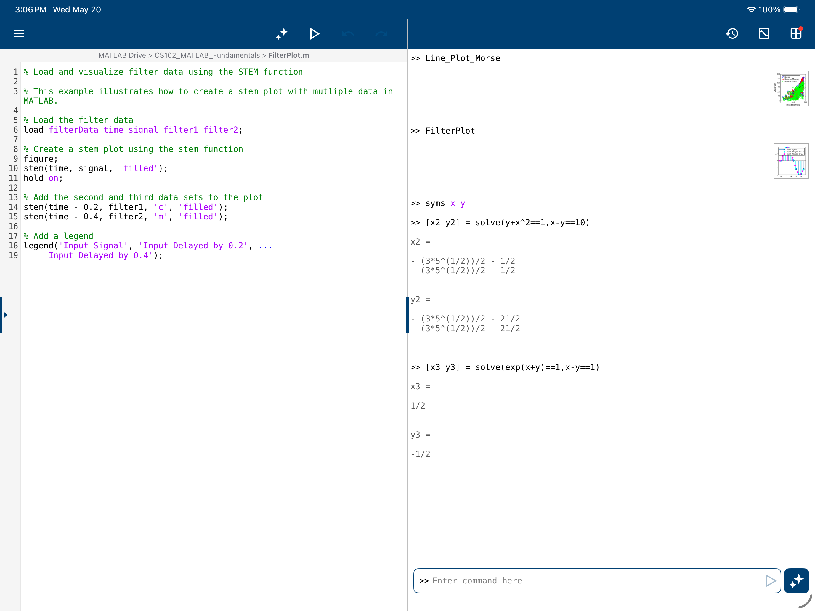
Task: Open the hamburger navigation menu
Action: coord(19,33)
